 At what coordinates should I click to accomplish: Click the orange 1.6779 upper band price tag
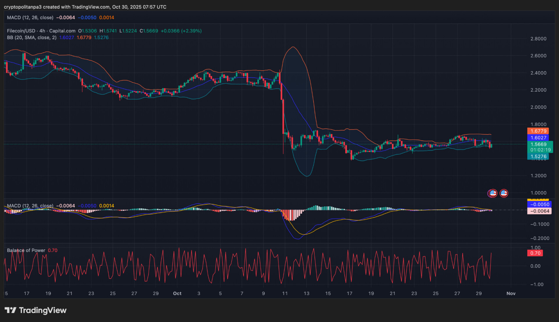538,131
